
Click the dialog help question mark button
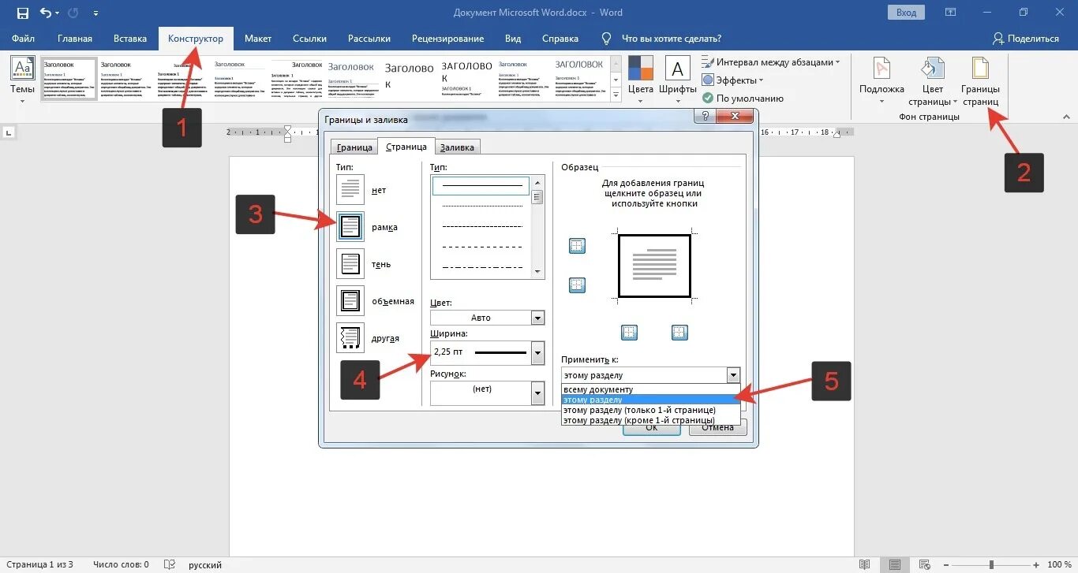705,116
